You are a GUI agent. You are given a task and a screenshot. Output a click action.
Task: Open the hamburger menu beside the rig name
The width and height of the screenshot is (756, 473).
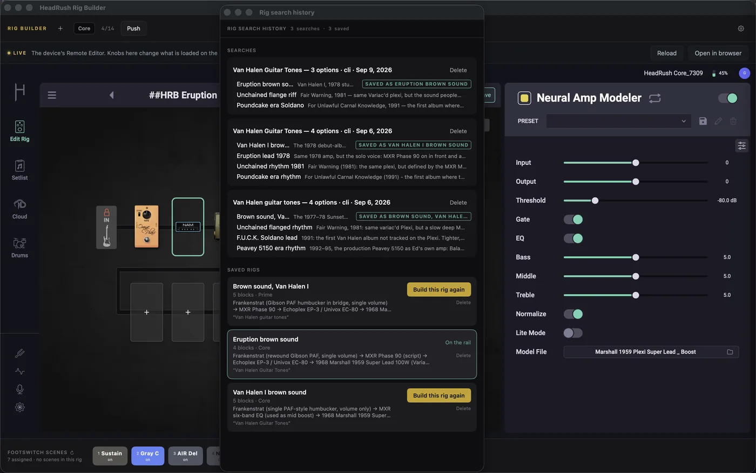52,95
